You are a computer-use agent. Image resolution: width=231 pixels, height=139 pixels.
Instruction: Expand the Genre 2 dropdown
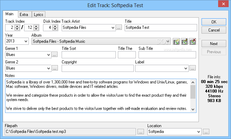(48, 68)
